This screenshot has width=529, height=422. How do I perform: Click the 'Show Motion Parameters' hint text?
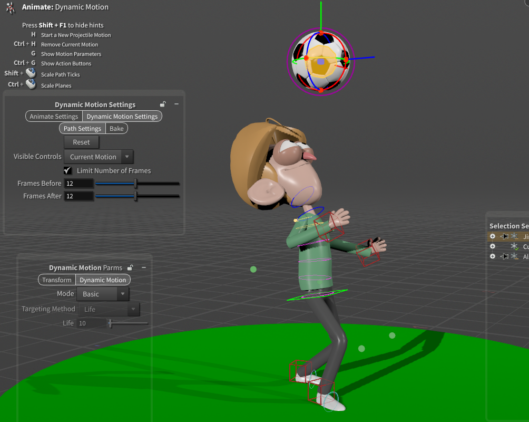click(71, 54)
